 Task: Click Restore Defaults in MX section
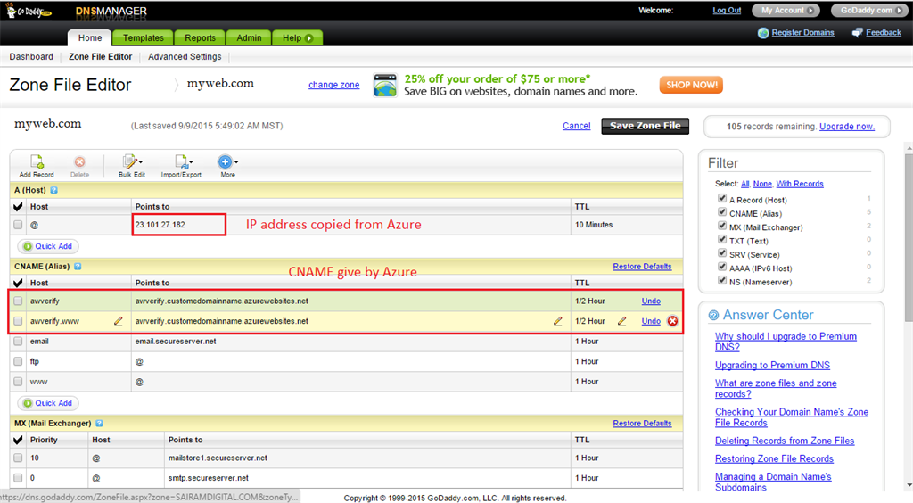click(x=642, y=424)
